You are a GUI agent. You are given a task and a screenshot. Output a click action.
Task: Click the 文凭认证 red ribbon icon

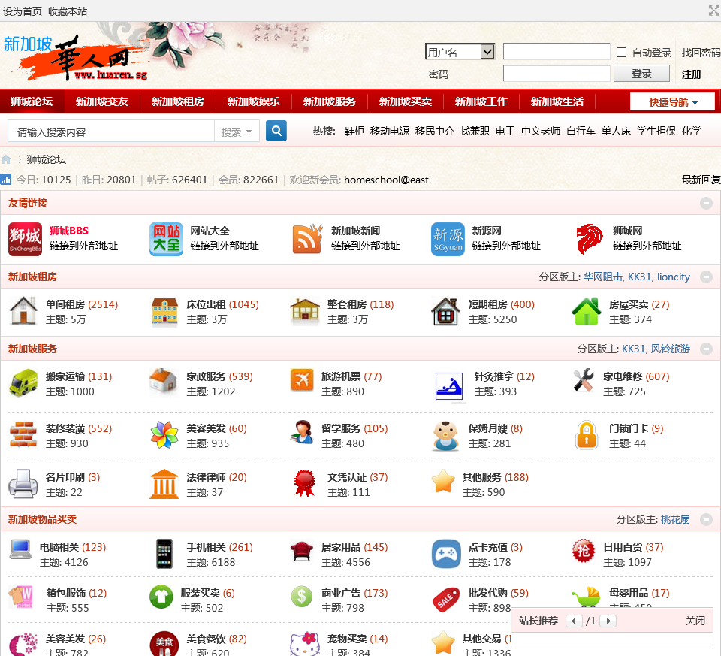(305, 484)
